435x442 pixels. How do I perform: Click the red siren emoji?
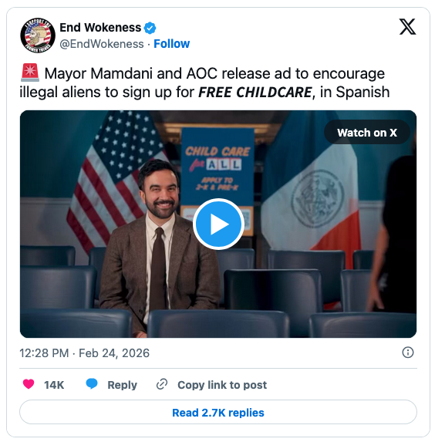coord(30,73)
